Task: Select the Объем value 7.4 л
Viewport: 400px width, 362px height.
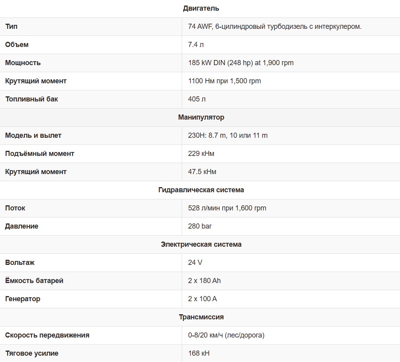Action: (196, 45)
